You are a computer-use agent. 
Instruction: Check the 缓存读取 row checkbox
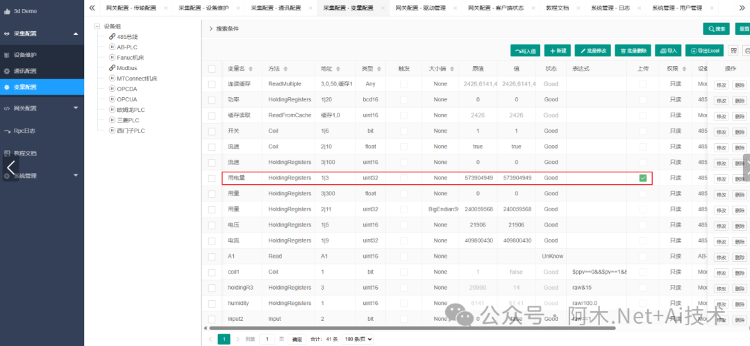[212, 115]
